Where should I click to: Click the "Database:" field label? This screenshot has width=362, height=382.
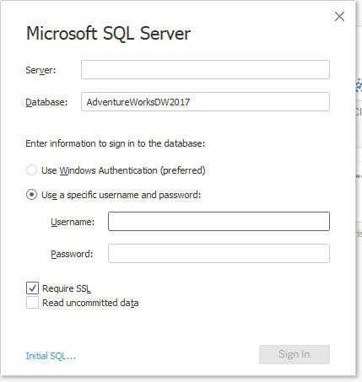[46, 102]
